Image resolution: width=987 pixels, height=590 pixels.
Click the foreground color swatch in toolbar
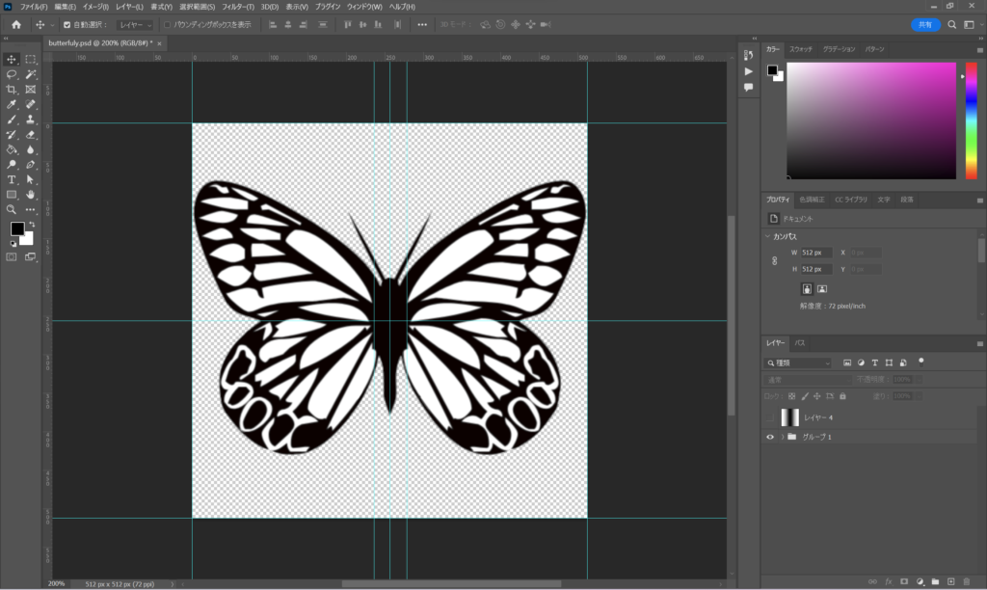pyautogui.click(x=16, y=228)
